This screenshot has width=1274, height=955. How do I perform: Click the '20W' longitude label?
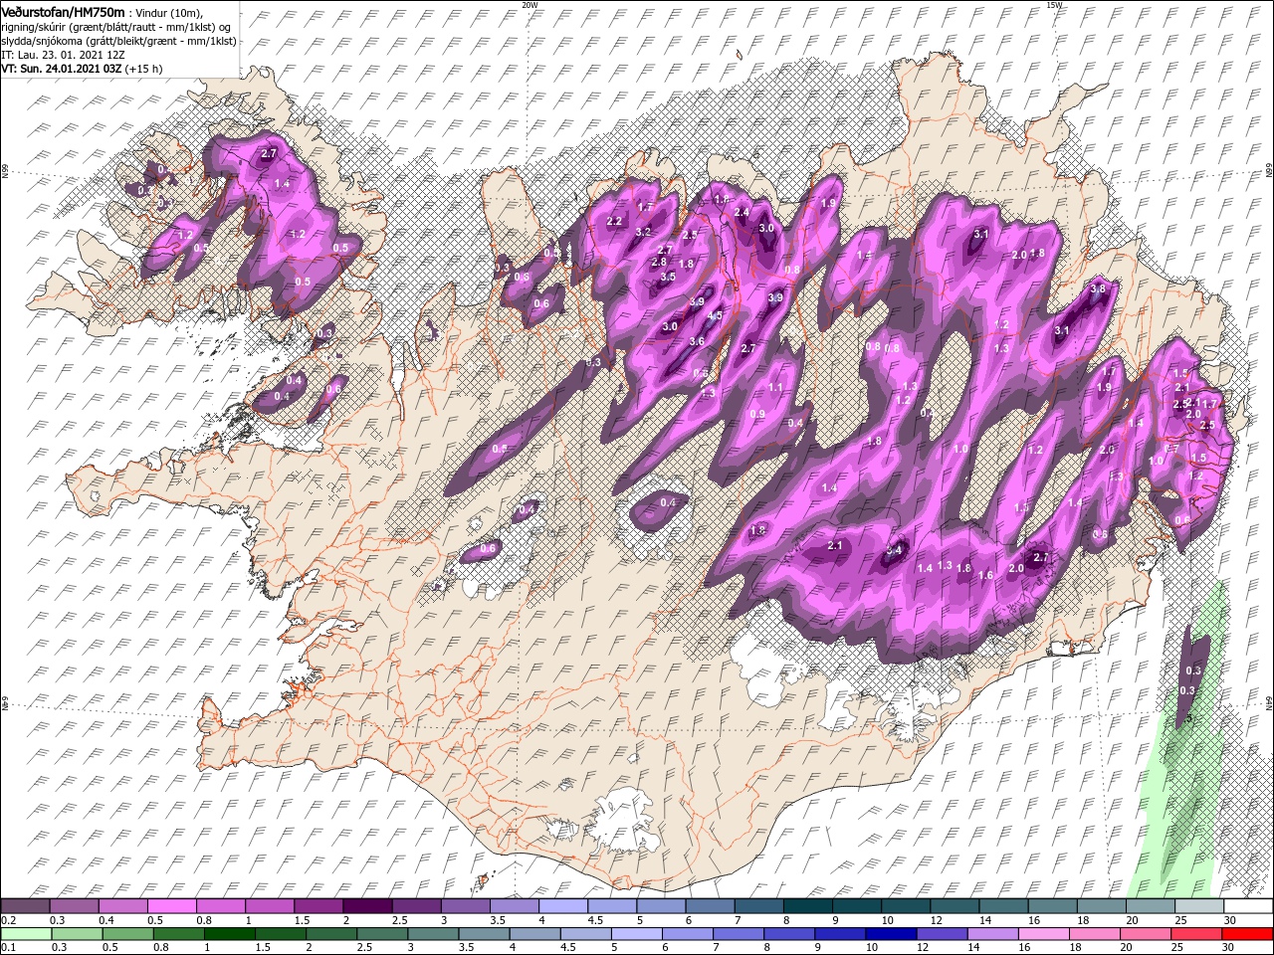[x=530, y=5]
